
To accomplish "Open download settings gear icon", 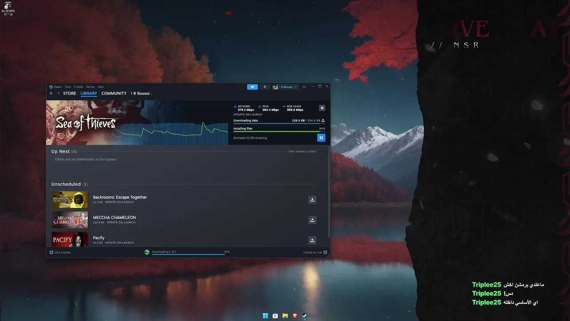I will [x=322, y=108].
